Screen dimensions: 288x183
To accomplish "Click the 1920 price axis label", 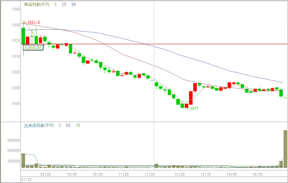I will pyautogui.click(x=16, y=40).
